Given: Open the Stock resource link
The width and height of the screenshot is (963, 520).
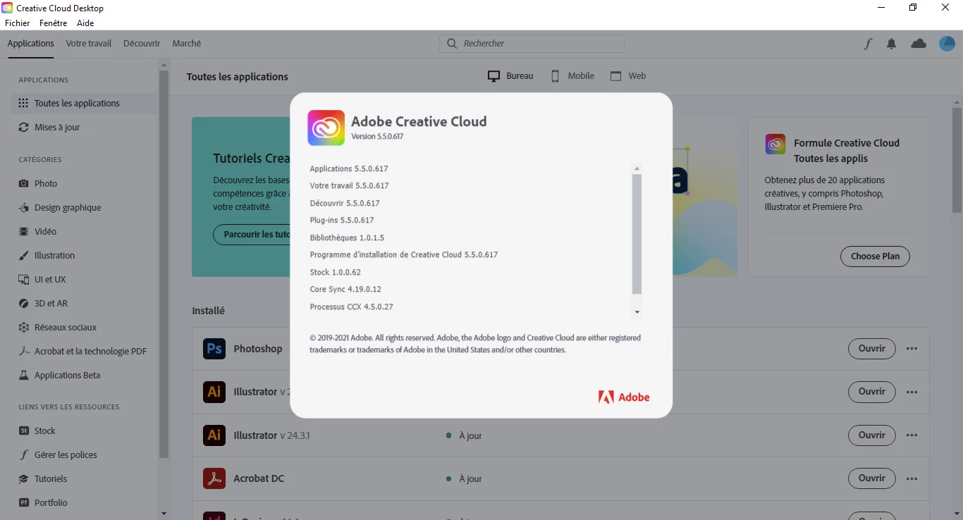Looking at the screenshot, I should 84,431.
